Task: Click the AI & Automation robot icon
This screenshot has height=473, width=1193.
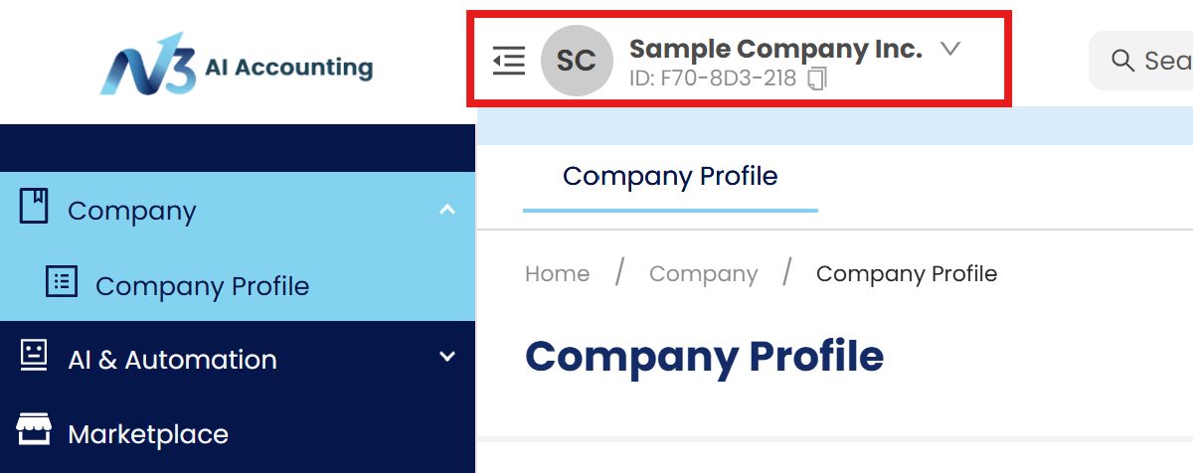Action: [34, 356]
